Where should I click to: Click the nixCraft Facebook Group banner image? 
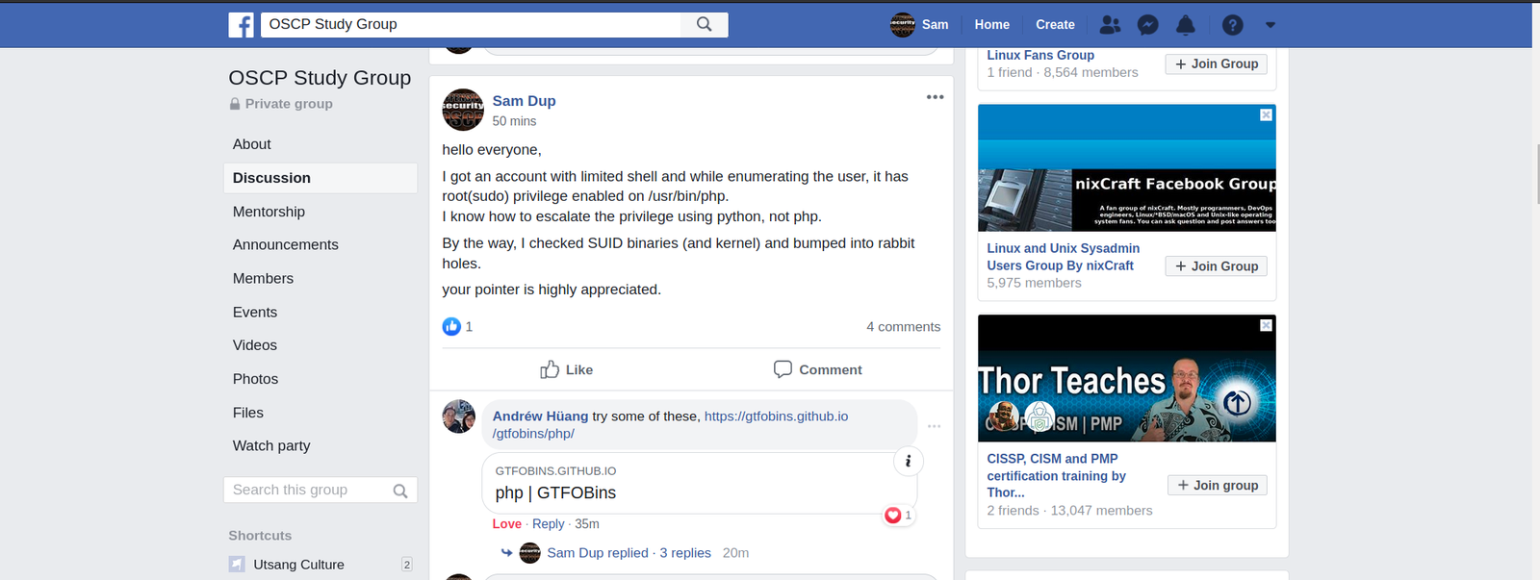click(1127, 167)
